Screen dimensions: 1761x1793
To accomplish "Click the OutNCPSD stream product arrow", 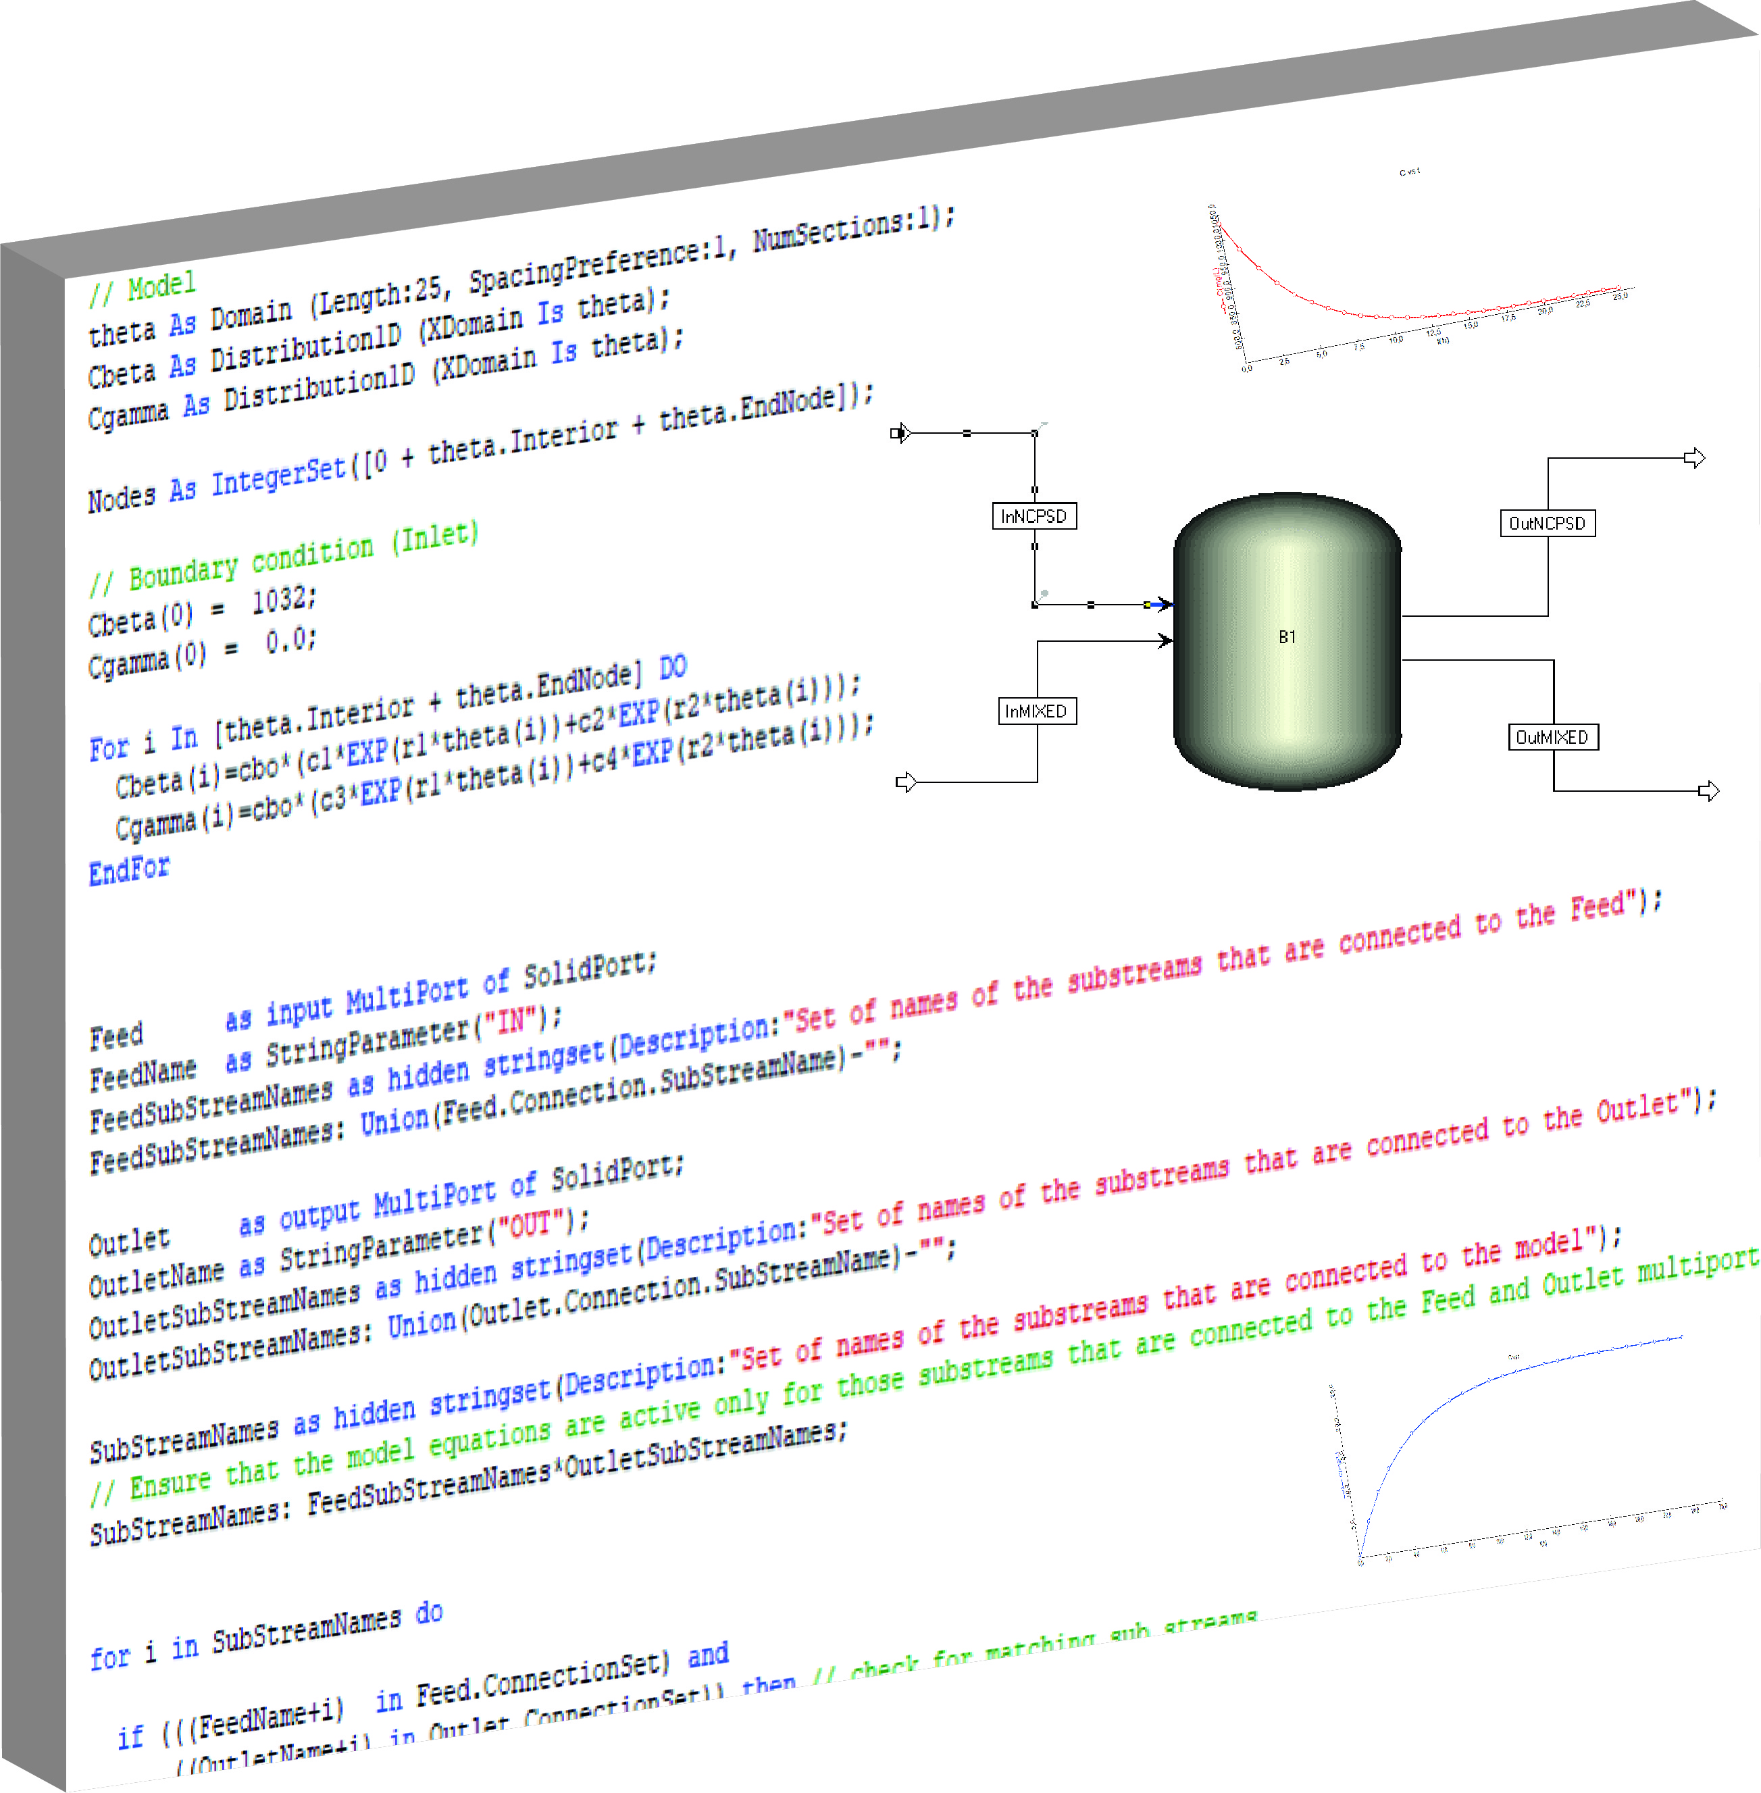I will [1693, 457].
